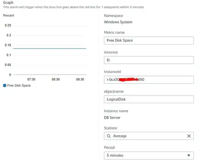Screen dimensions: 199x163
Task: Click the Average text in Statistic box
Action: point(120,136)
